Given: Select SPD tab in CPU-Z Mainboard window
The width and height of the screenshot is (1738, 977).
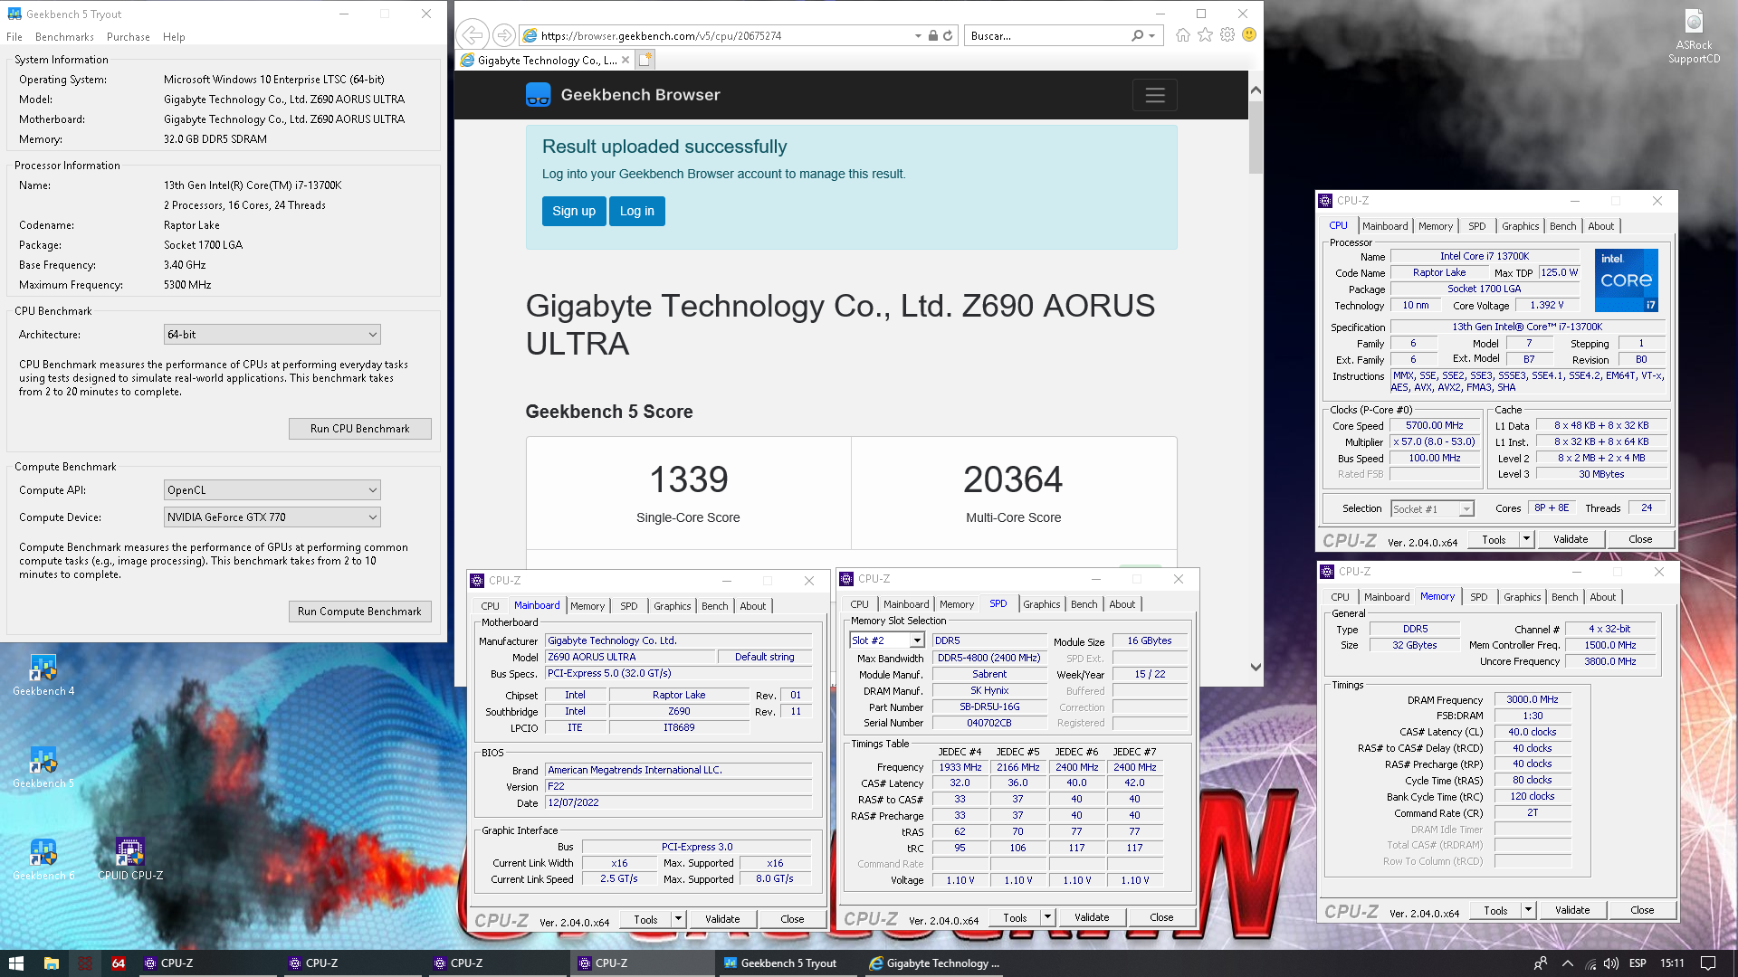Looking at the screenshot, I should tap(628, 606).
